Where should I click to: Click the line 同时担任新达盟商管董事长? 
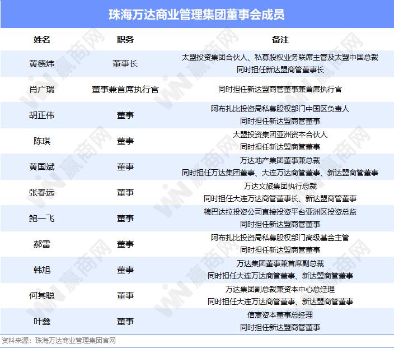[x=280, y=69]
